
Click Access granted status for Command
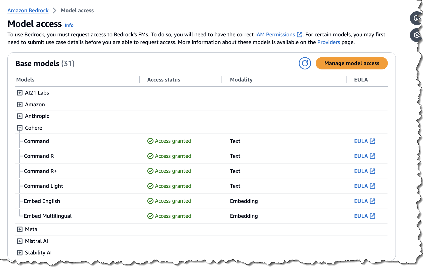(173, 141)
